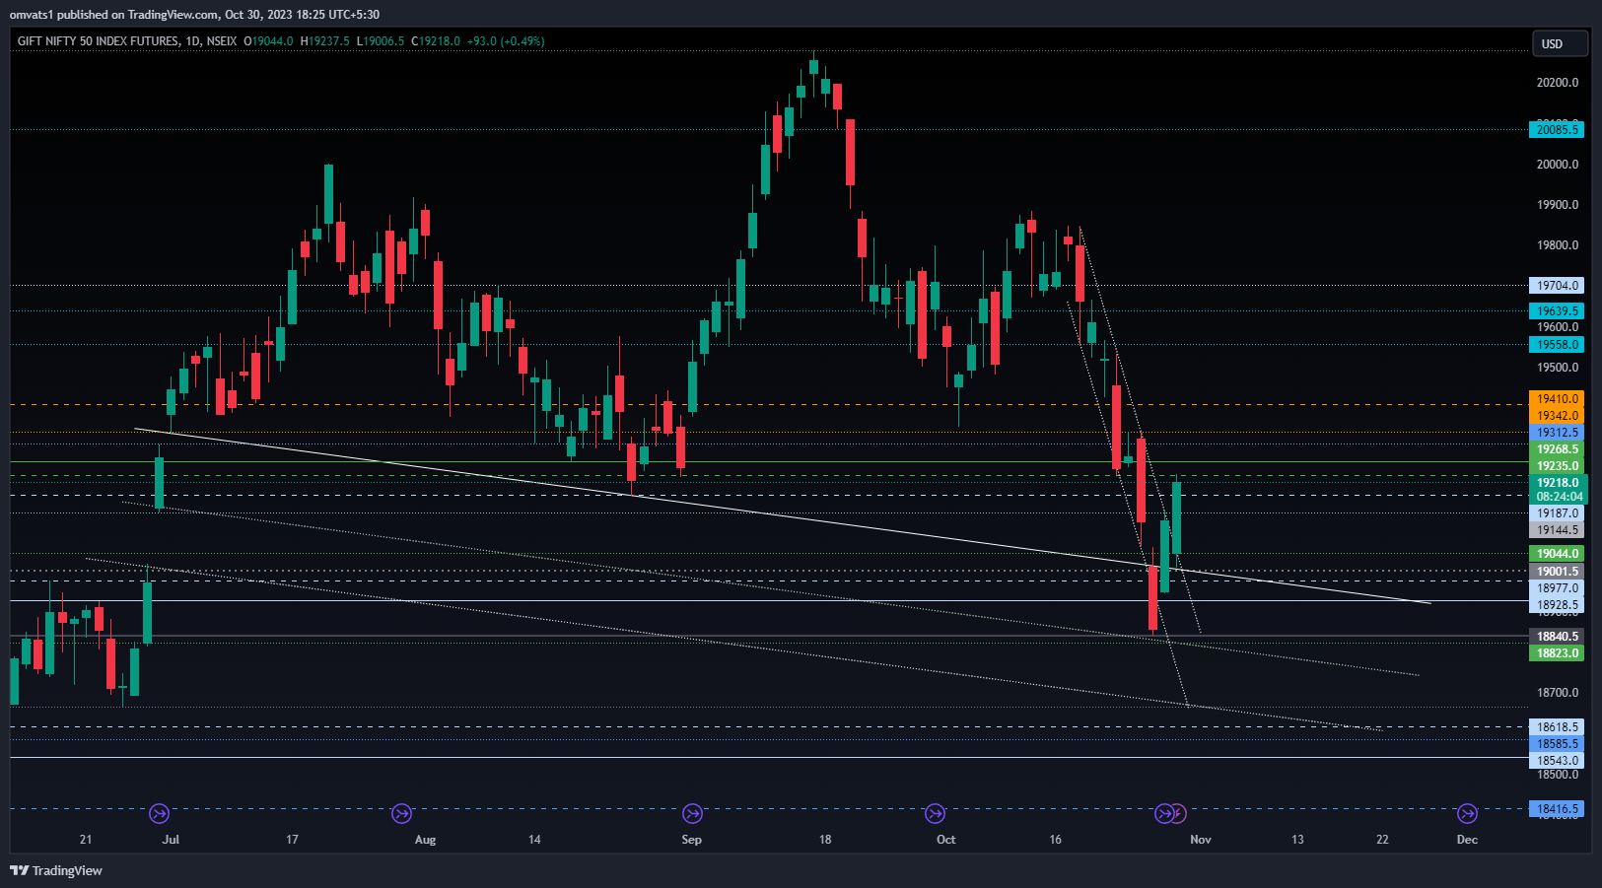Click the event marker icon above Sep
Image resolution: width=1602 pixels, height=888 pixels.
pos(692,813)
